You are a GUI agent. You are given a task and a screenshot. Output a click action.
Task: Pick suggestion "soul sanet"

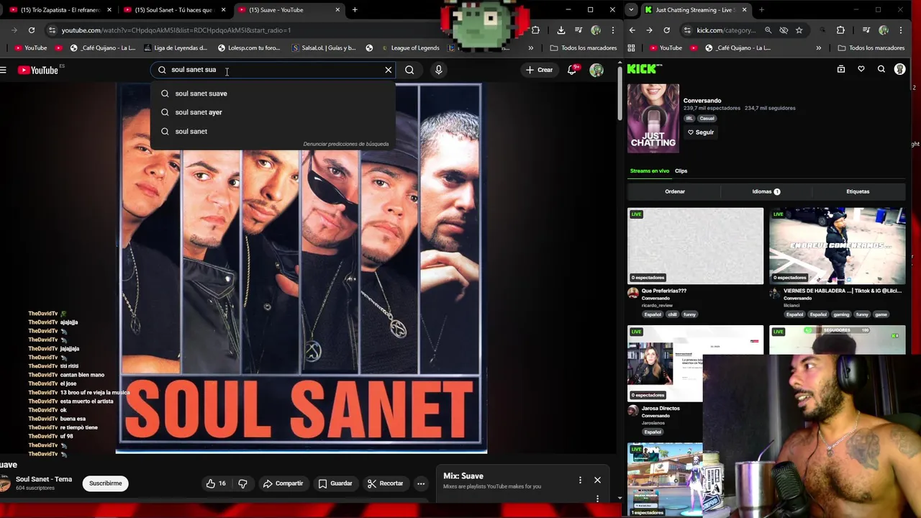click(273, 132)
